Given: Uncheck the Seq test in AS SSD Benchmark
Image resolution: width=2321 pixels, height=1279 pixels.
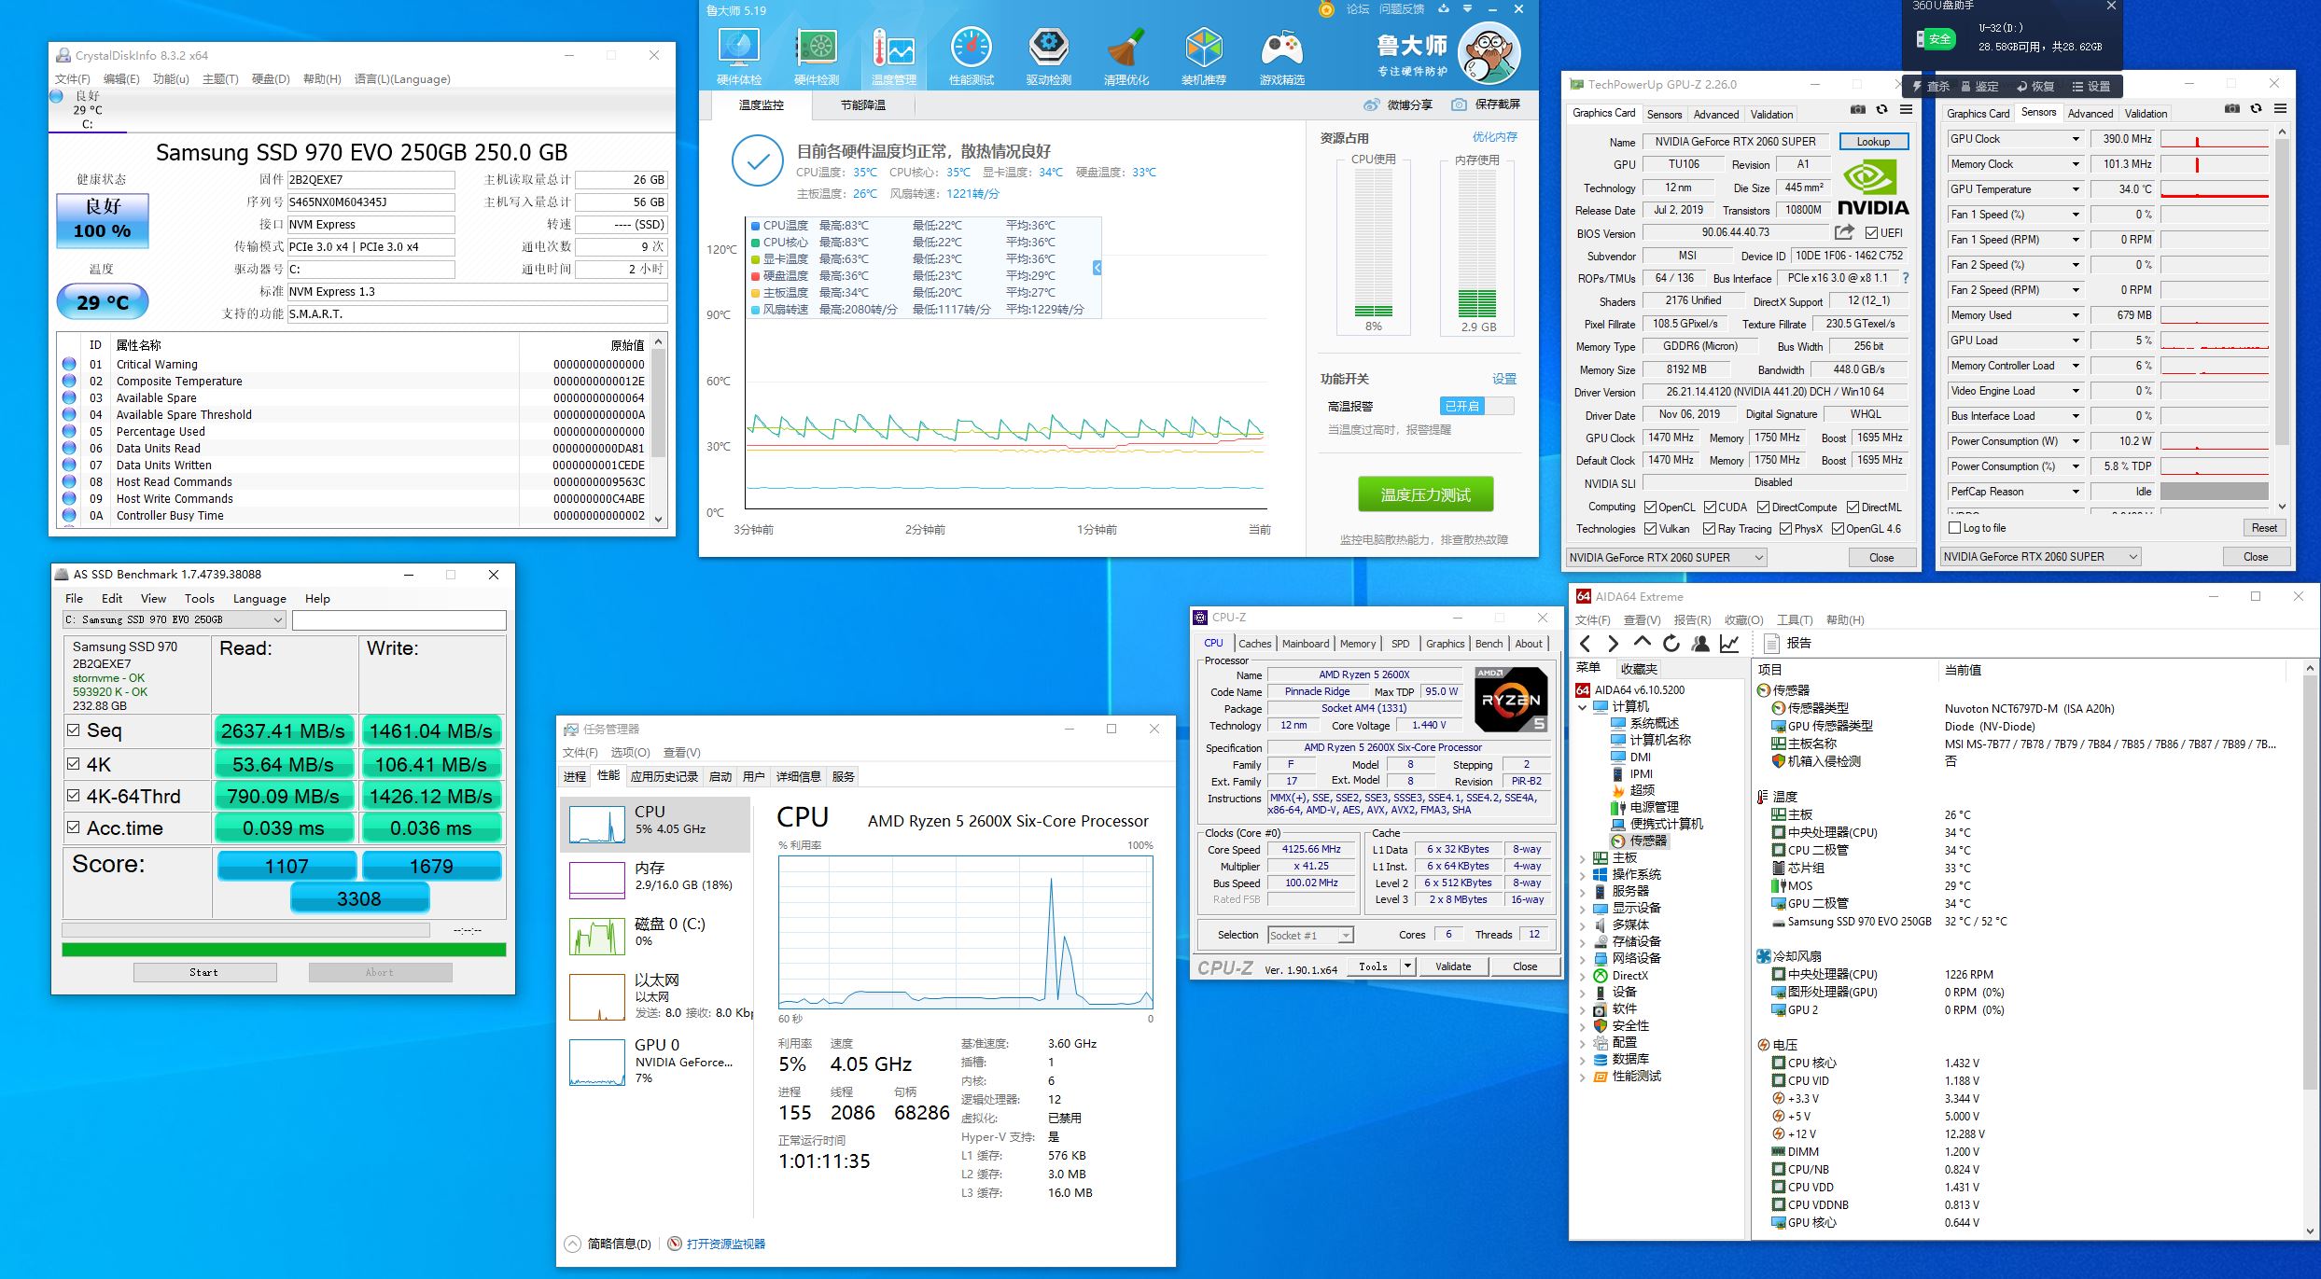Looking at the screenshot, I should coord(73,731).
